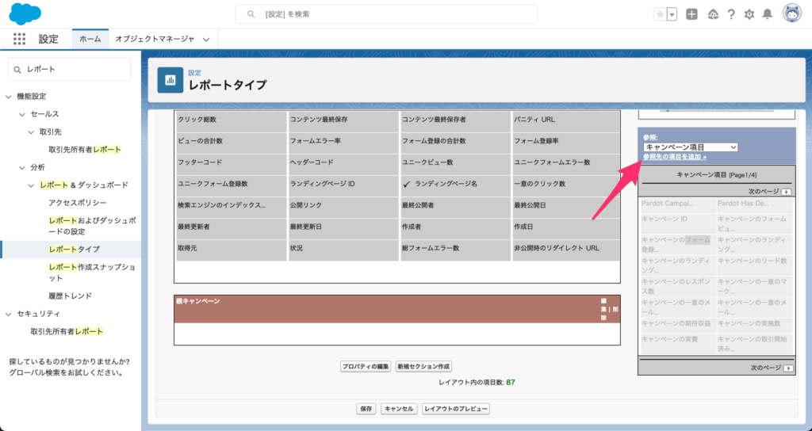Click the upper 次のページ link
Viewport: 812px width, 431px height.
click(764, 192)
